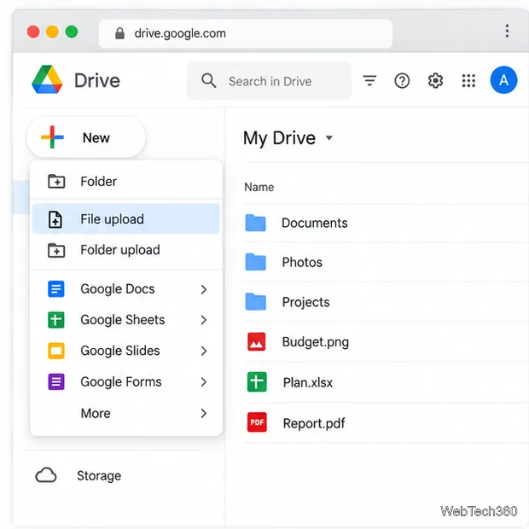The image size is (529, 529).
Task: Choose File upload from the menu
Action: tap(126, 219)
